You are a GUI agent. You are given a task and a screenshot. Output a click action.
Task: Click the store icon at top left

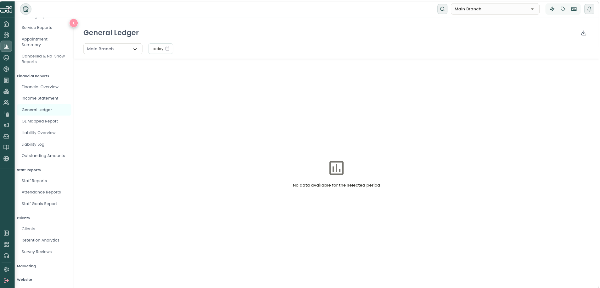pyautogui.click(x=26, y=9)
